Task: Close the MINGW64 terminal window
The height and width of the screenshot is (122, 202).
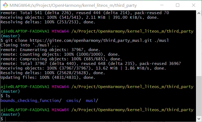Action: pos(194,5)
